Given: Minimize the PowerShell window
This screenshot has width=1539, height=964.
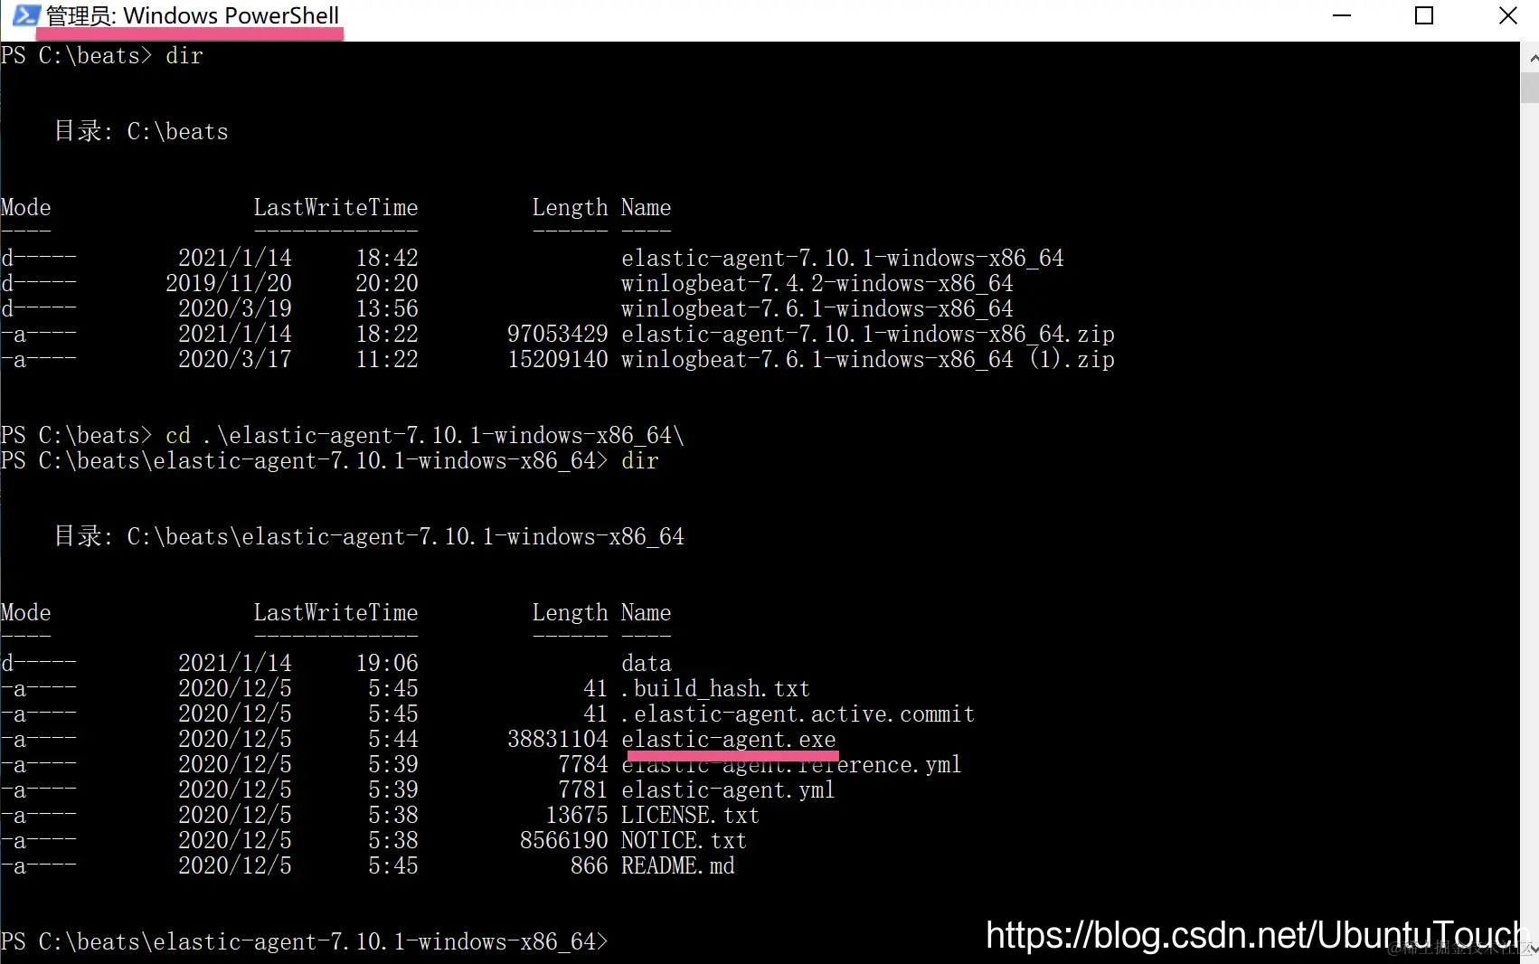Looking at the screenshot, I should pyautogui.click(x=1342, y=15).
